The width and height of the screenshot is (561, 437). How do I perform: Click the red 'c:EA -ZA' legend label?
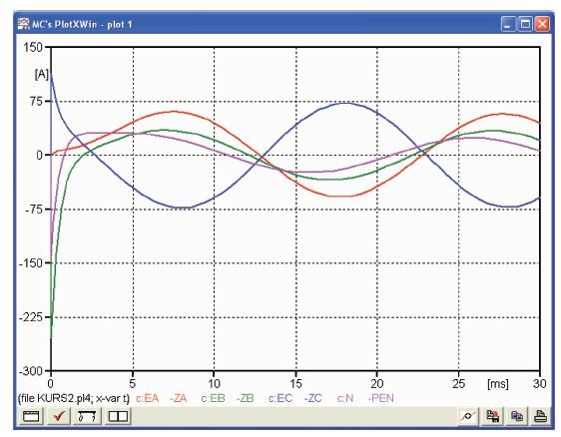click(x=162, y=398)
